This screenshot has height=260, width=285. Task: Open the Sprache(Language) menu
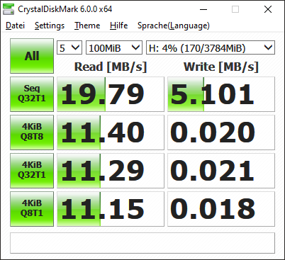click(x=174, y=26)
